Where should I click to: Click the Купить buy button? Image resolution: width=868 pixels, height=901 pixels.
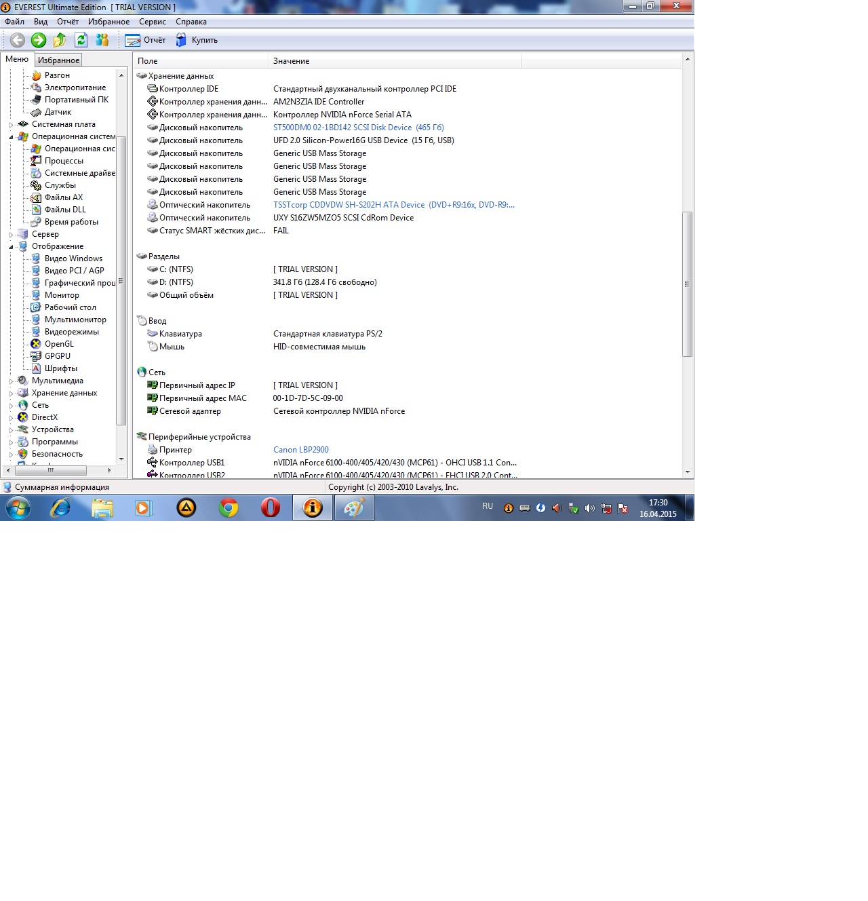pyautogui.click(x=197, y=40)
